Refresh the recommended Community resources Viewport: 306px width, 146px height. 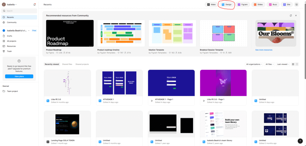tap(291, 15)
